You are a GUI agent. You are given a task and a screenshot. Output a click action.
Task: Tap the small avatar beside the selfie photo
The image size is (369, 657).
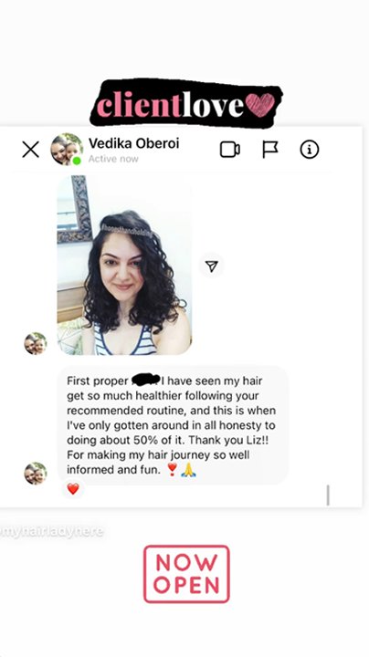coord(36,344)
